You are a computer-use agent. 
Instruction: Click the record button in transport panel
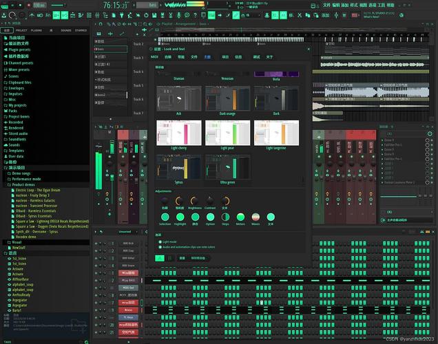[28, 5]
